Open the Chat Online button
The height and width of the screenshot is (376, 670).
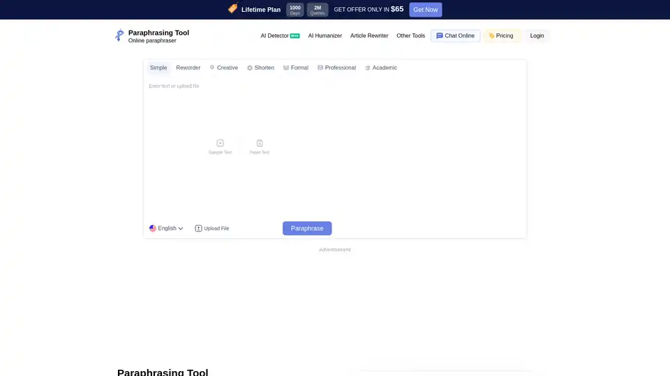click(x=455, y=36)
